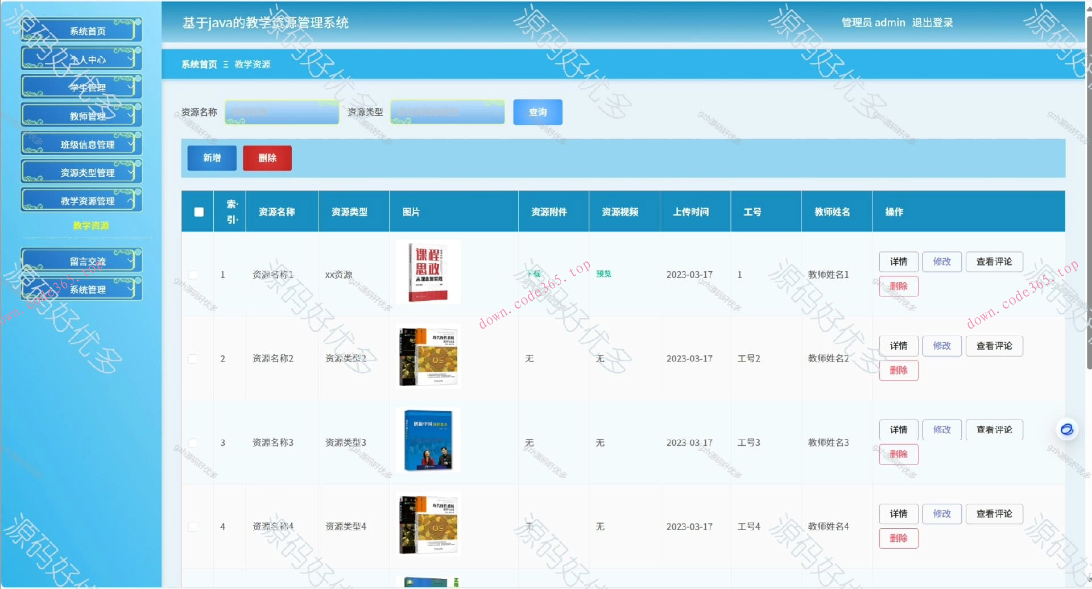The image size is (1092, 589).
Task: Click the floating blue circle widget on the right
Action: pyautogui.click(x=1066, y=430)
